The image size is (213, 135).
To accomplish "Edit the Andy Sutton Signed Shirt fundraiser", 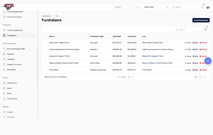I will 195,43.
